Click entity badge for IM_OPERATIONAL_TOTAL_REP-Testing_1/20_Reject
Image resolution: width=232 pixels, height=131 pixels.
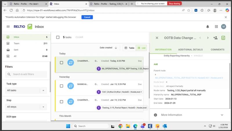coord(99,69)
